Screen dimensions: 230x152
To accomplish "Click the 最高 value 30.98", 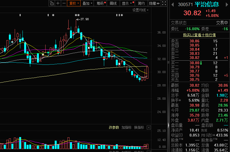I will pyautogui.click(x=194, y=105).
